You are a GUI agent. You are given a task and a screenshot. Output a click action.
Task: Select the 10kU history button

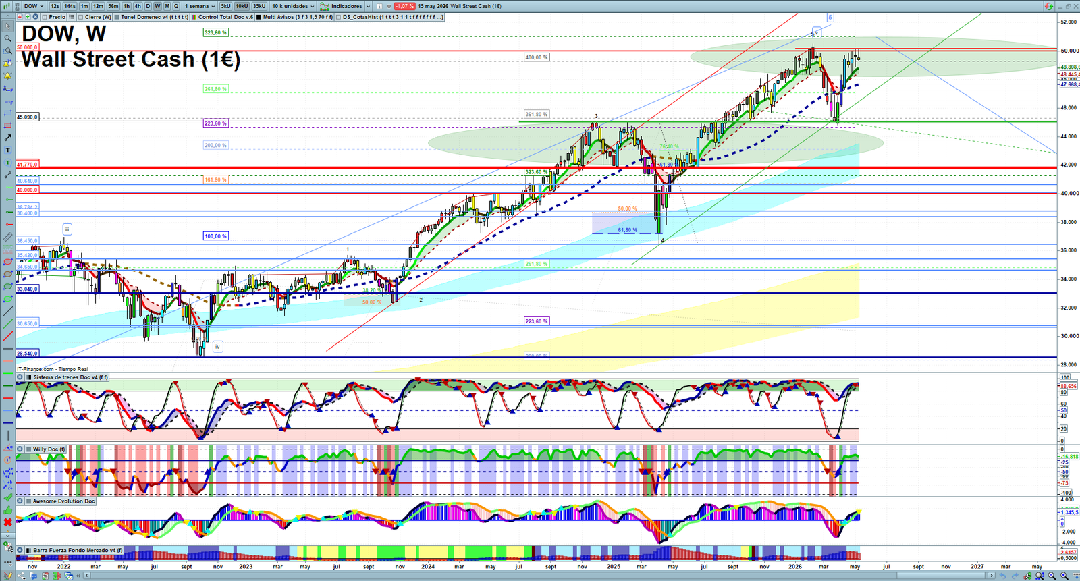(x=242, y=6)
